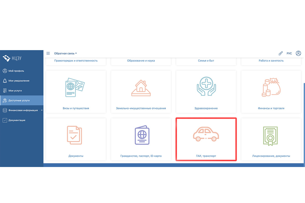The image size is (305, 203).
Task: Click the money bag finance icon
Action: [x=271, y=87]
